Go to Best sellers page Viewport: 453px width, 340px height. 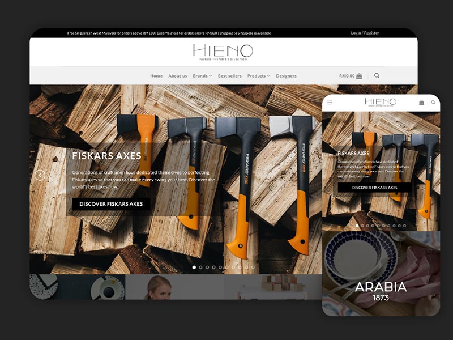click(230, 76)
